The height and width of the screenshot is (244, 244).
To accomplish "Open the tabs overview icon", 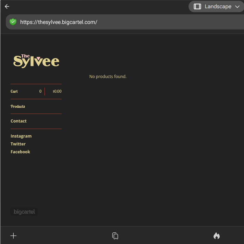I will (115, 236).
